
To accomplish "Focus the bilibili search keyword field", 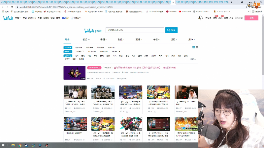I will 135,30.
